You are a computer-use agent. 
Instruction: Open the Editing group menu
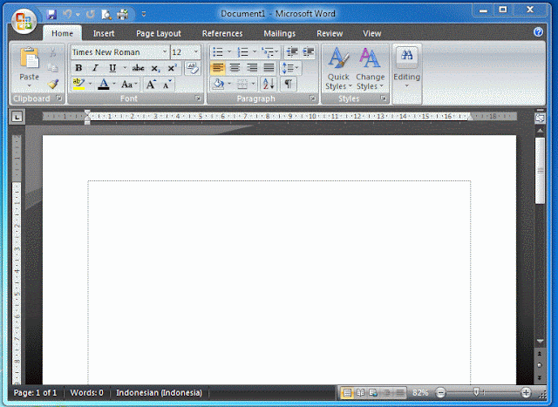[x=407, y=69]
